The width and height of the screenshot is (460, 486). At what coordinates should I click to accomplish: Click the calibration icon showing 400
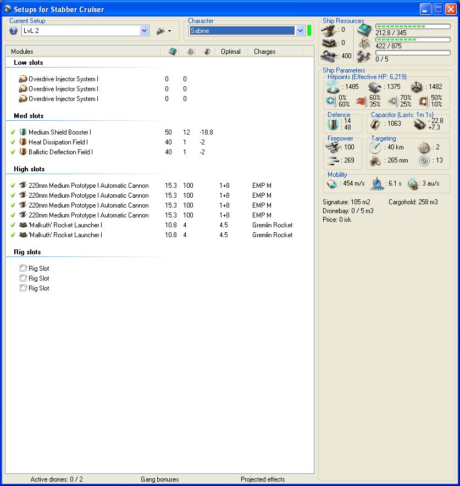tap(329, 56)
